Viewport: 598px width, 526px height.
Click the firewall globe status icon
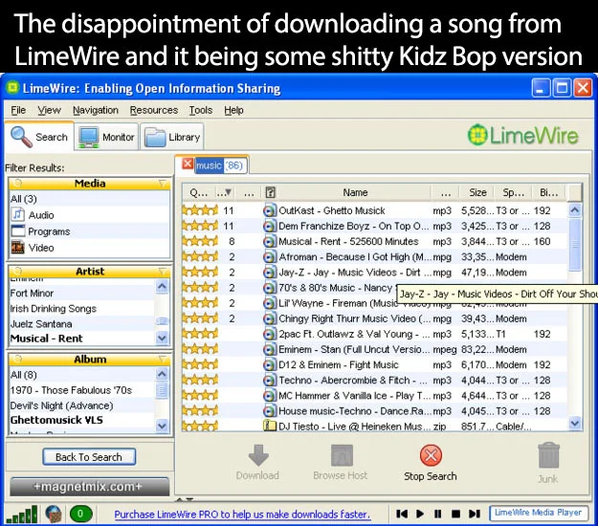click(x=54, y=514)
